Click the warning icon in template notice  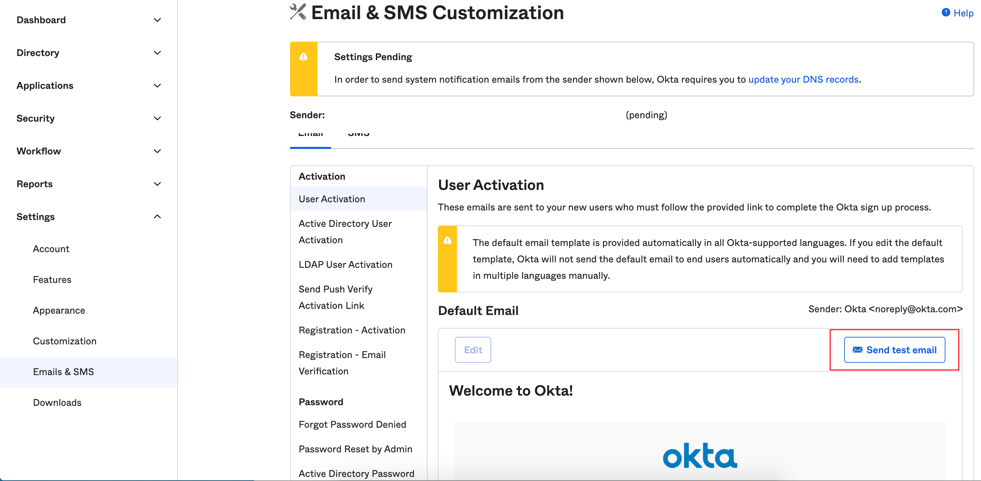click(x=447, y=240)
